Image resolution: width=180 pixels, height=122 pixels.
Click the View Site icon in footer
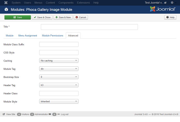tap(4, 114)
